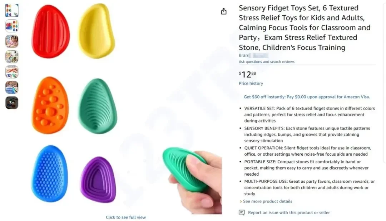Viewport: 386px width, 221px height.
Task: Expand 'See more product details'
Action: 267,201
